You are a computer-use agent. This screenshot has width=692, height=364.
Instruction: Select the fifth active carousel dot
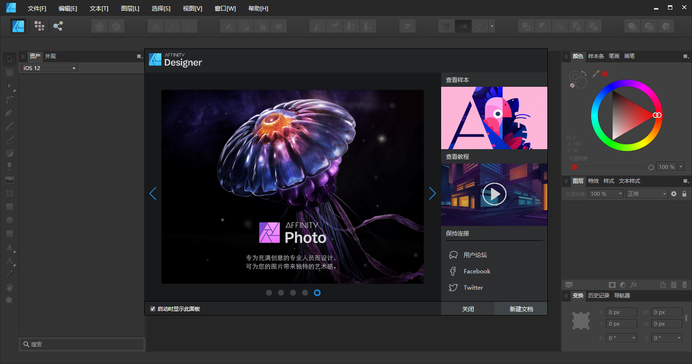pyautogui.click(x=317, y=293)
